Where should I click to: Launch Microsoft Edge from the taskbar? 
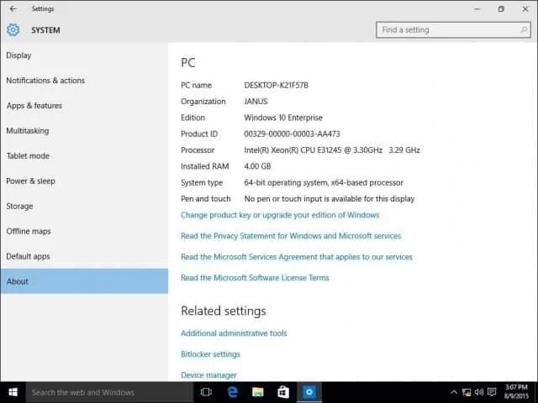(232, 392)
